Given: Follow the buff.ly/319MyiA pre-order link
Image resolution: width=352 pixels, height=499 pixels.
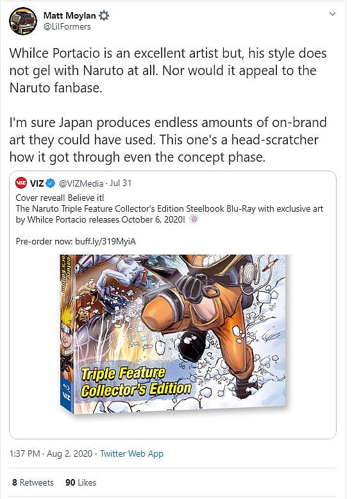Looking at the screenshot, I should tap(105, 242).
